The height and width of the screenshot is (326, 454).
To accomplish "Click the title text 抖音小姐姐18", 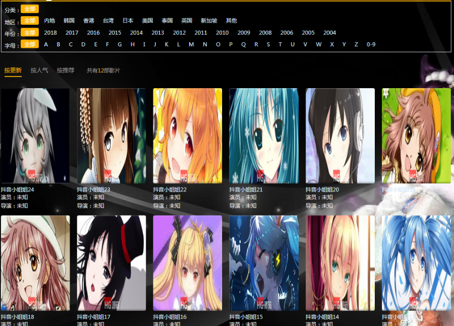I will [17, 317].
